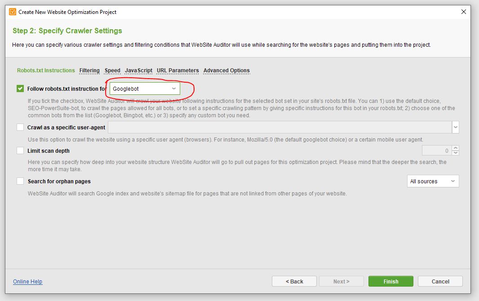
Task: Switch to Robots.txt Instructions tab
Action: [46, 71]
